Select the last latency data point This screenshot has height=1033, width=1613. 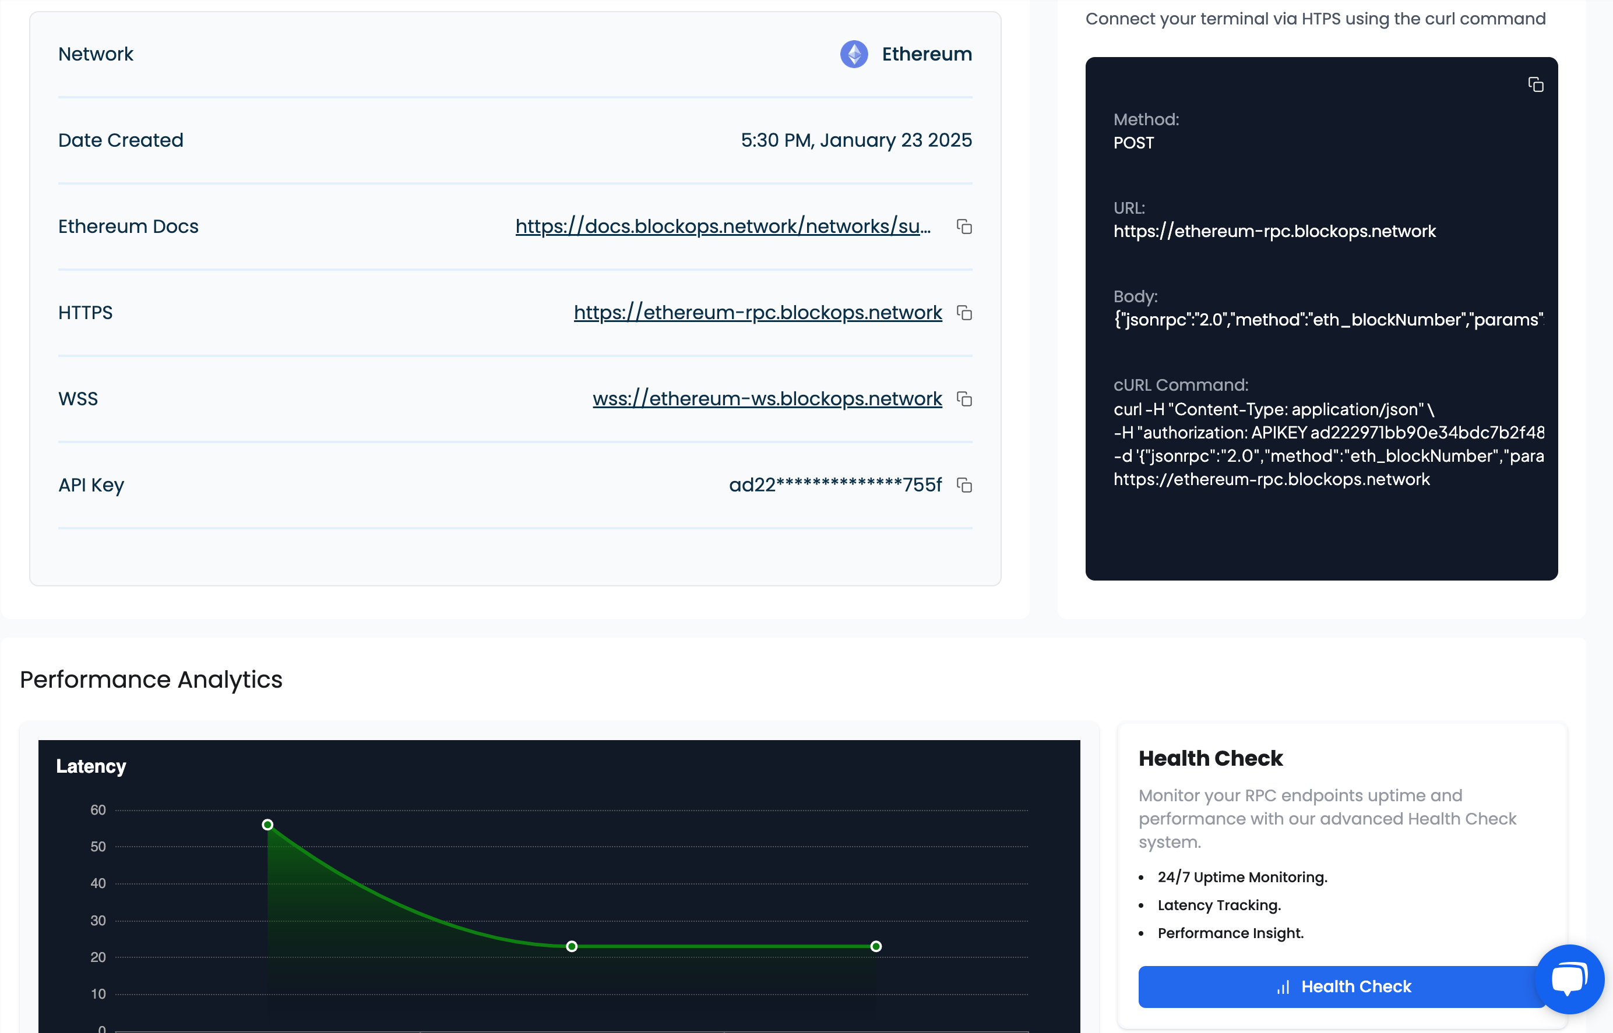coord(875,946)
